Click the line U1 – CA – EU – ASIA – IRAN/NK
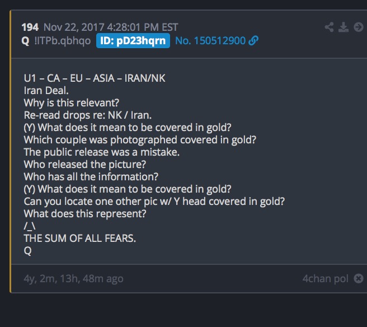 click(x=95, y=78)
